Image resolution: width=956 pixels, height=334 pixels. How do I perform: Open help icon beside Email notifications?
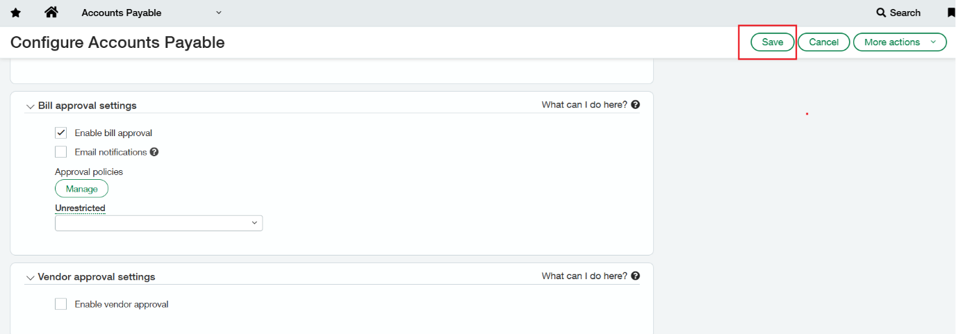(154, 152)
